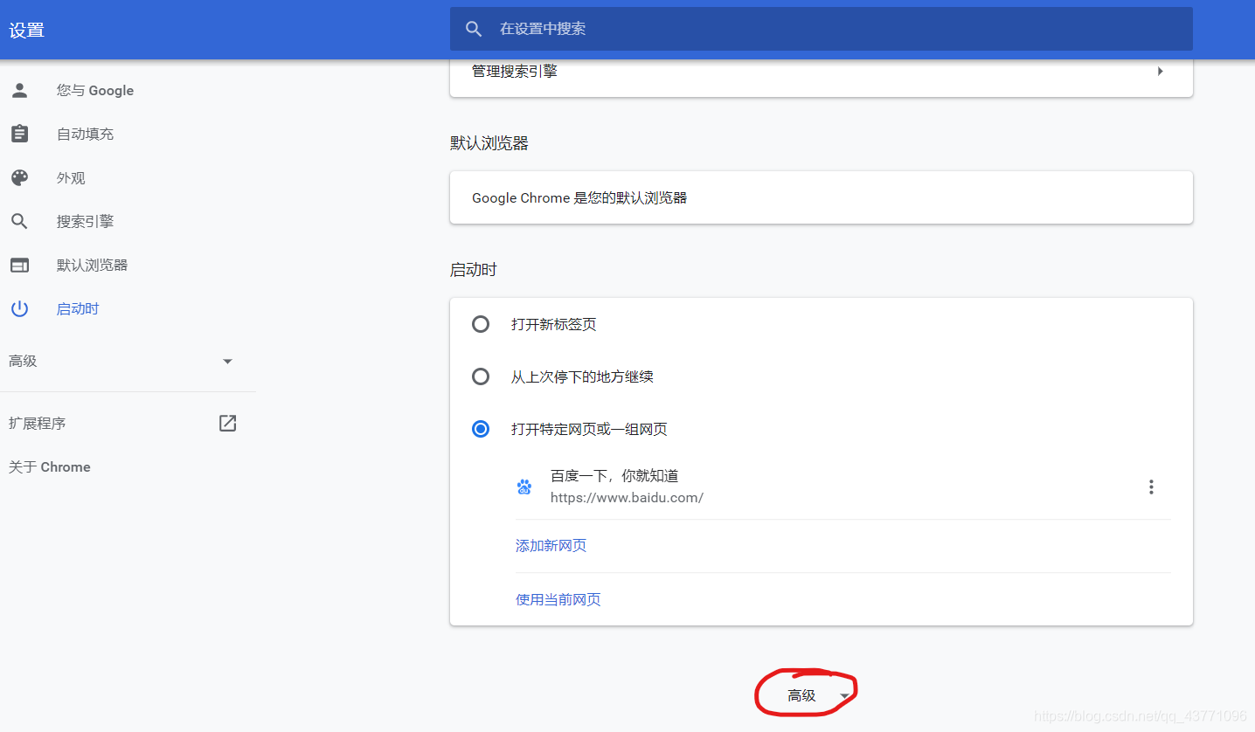1255x732 pixels.
Task: Open 扩展程序 from the sidebar
Action: [37, 423]
